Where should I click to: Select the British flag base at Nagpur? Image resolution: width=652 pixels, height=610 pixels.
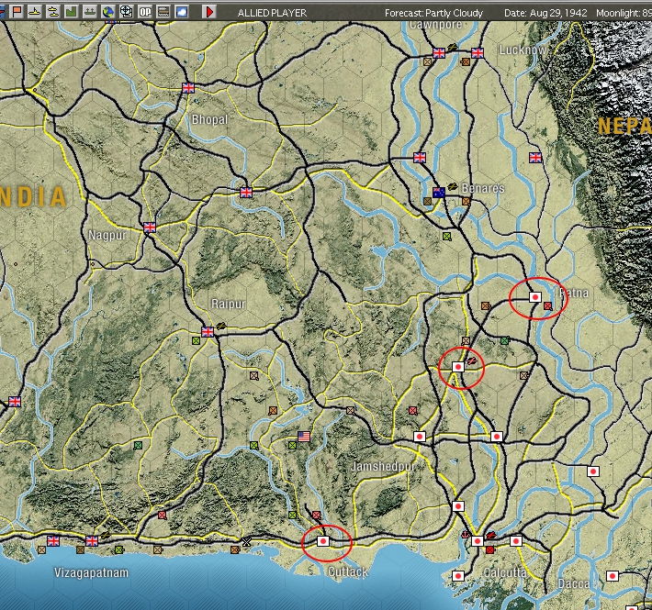(150, 227)
